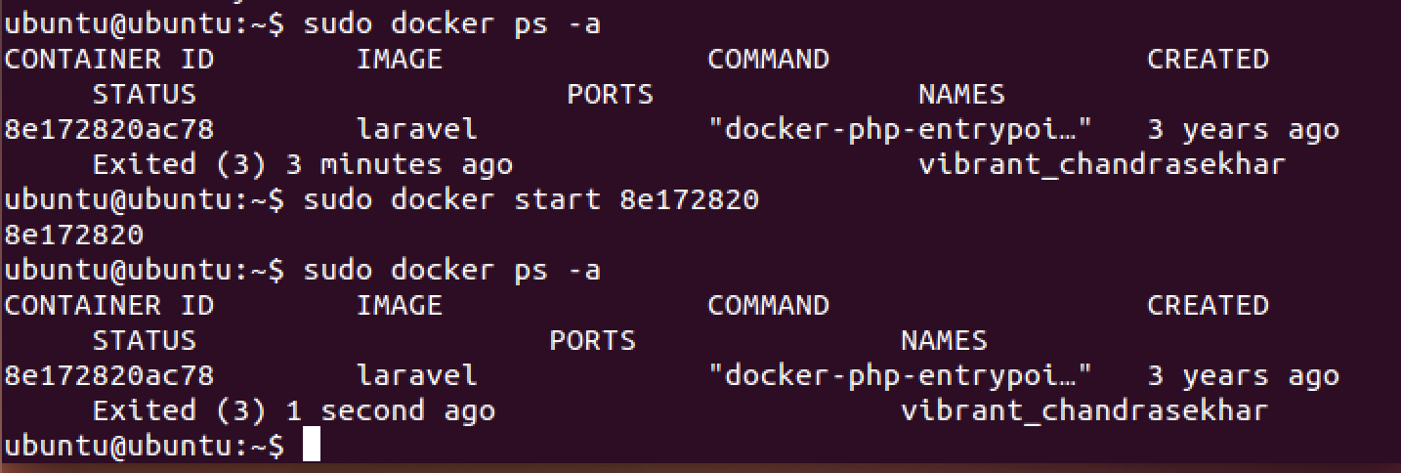The image size is (1401, 473).
Task: Click the "sudo docker start 8e172820" command text
Action: (x=531, y=200)
